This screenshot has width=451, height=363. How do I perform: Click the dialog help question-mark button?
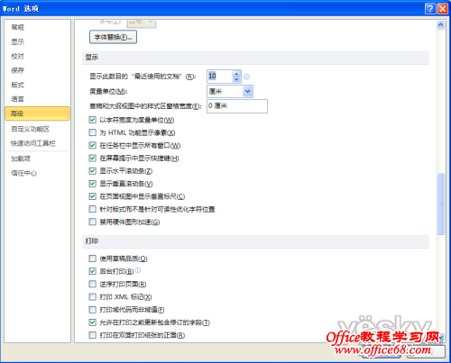pos(430,8)
